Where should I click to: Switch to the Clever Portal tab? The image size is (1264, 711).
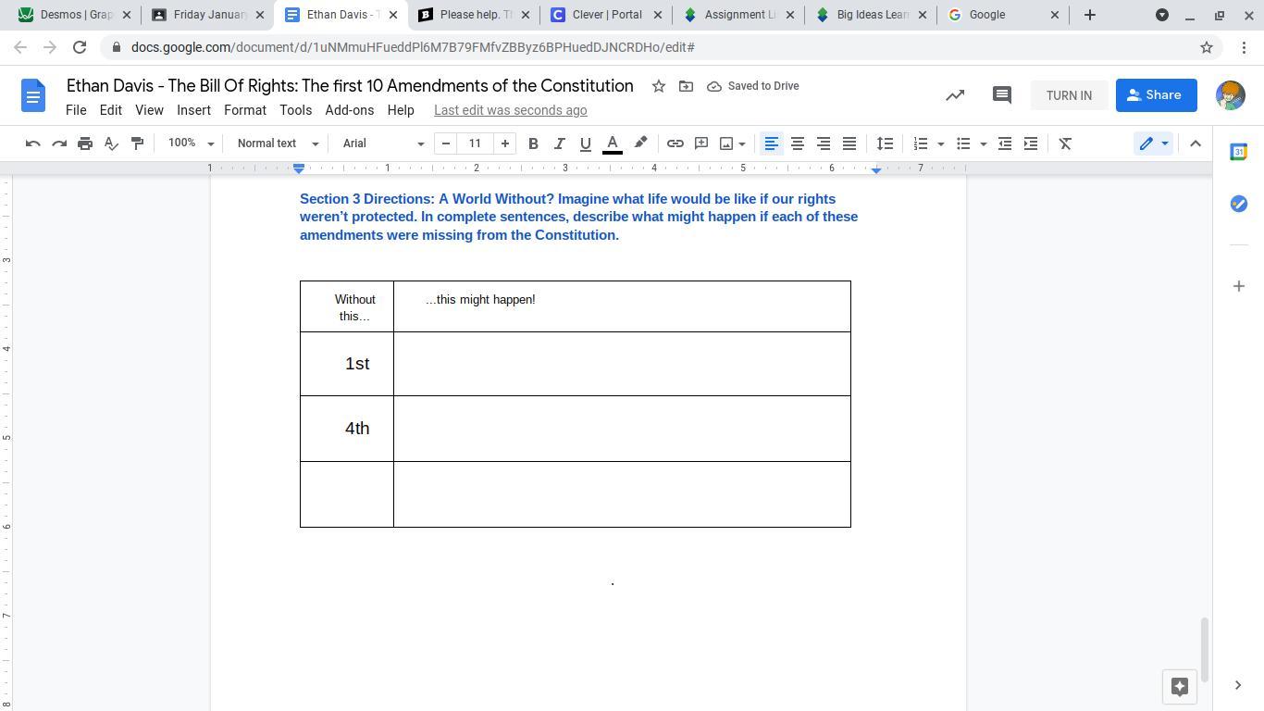607,15
